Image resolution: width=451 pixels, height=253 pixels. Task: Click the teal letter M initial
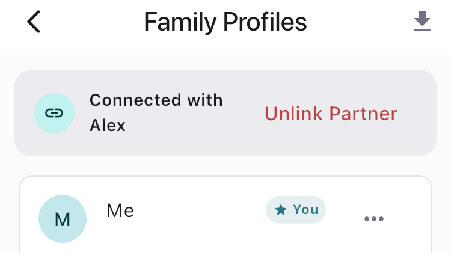pos(63,219)
